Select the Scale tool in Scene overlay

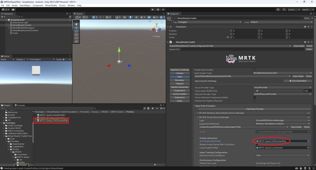tap(76, 35)
